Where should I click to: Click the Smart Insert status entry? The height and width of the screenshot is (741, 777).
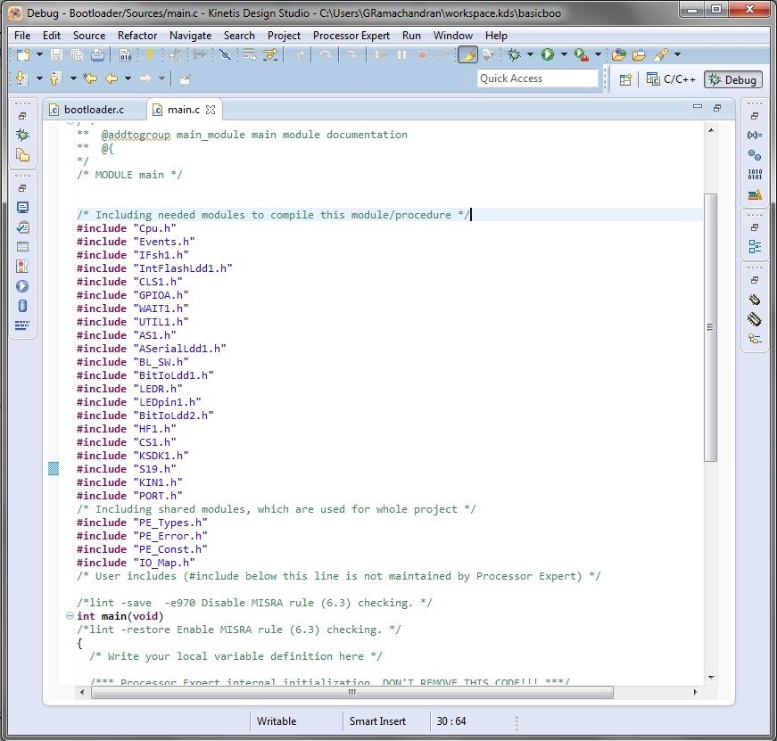coord(377,721)
